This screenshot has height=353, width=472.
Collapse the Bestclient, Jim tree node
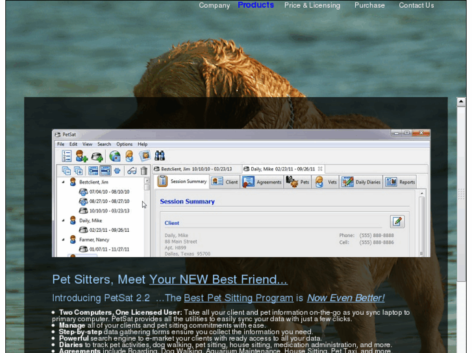click(63, 182)
